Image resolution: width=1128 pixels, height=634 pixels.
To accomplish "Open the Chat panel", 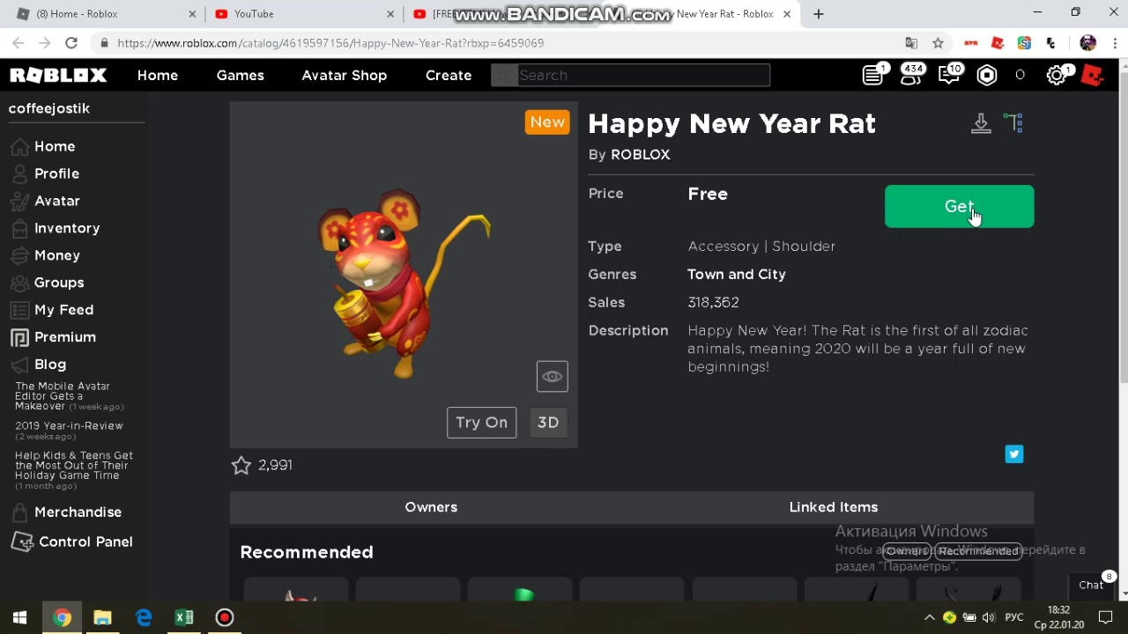I will (1091, 585).
